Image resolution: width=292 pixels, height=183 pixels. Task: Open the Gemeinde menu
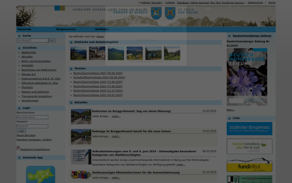point(24,29)
